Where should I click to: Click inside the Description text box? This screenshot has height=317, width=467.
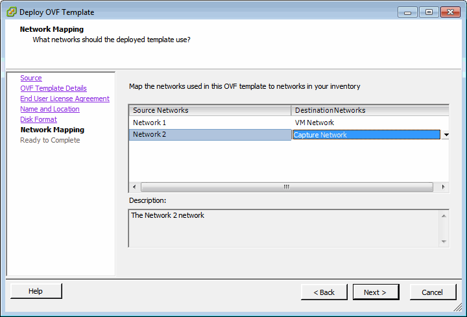click(x=284, y=228)
